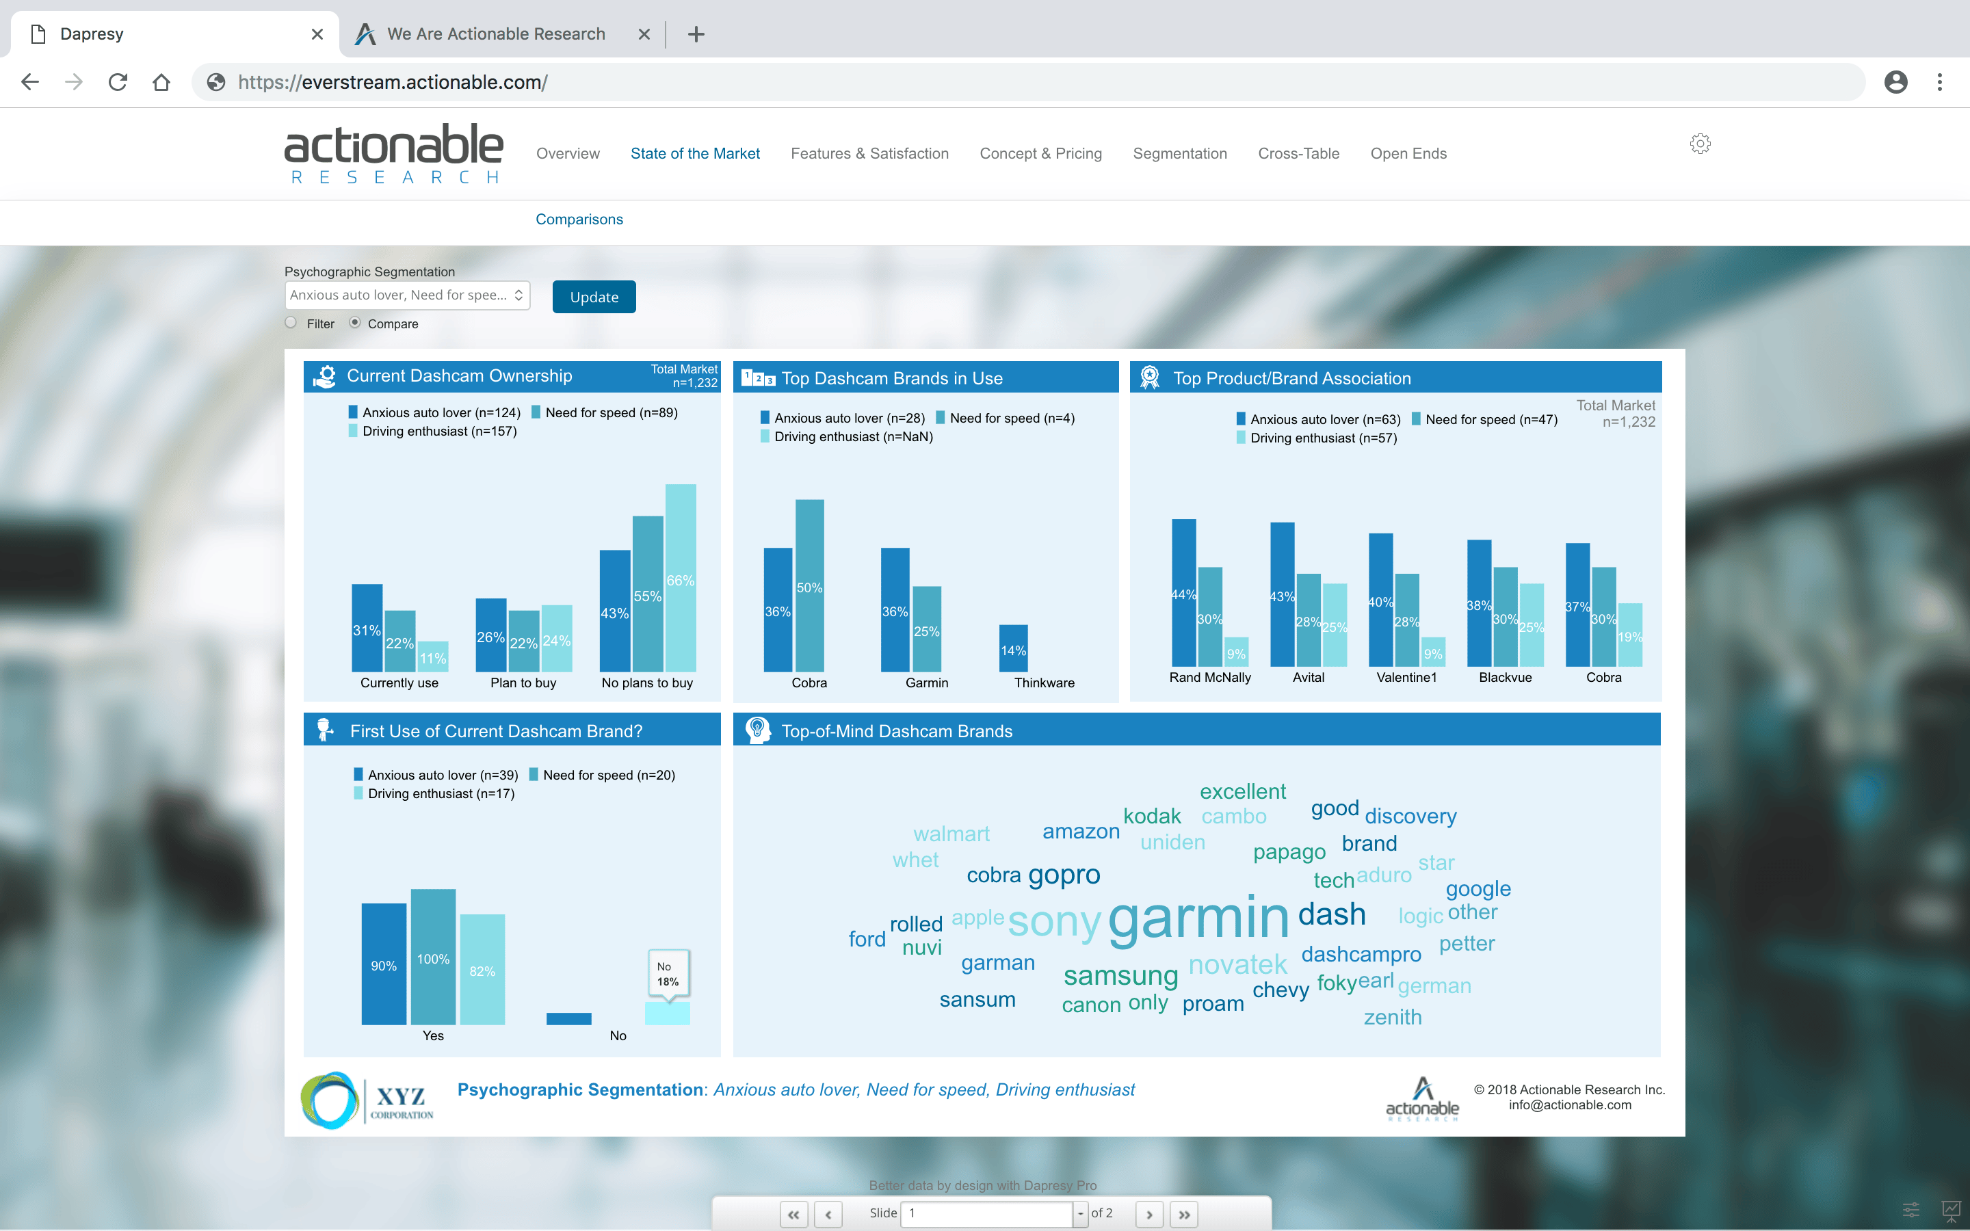Open the browser profile icon
Viewport: 1970px width, 1231px height.
coord(1896,82)
